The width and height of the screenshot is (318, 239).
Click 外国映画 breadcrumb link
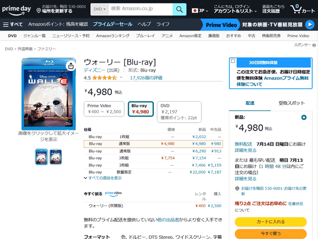(25, 49)
